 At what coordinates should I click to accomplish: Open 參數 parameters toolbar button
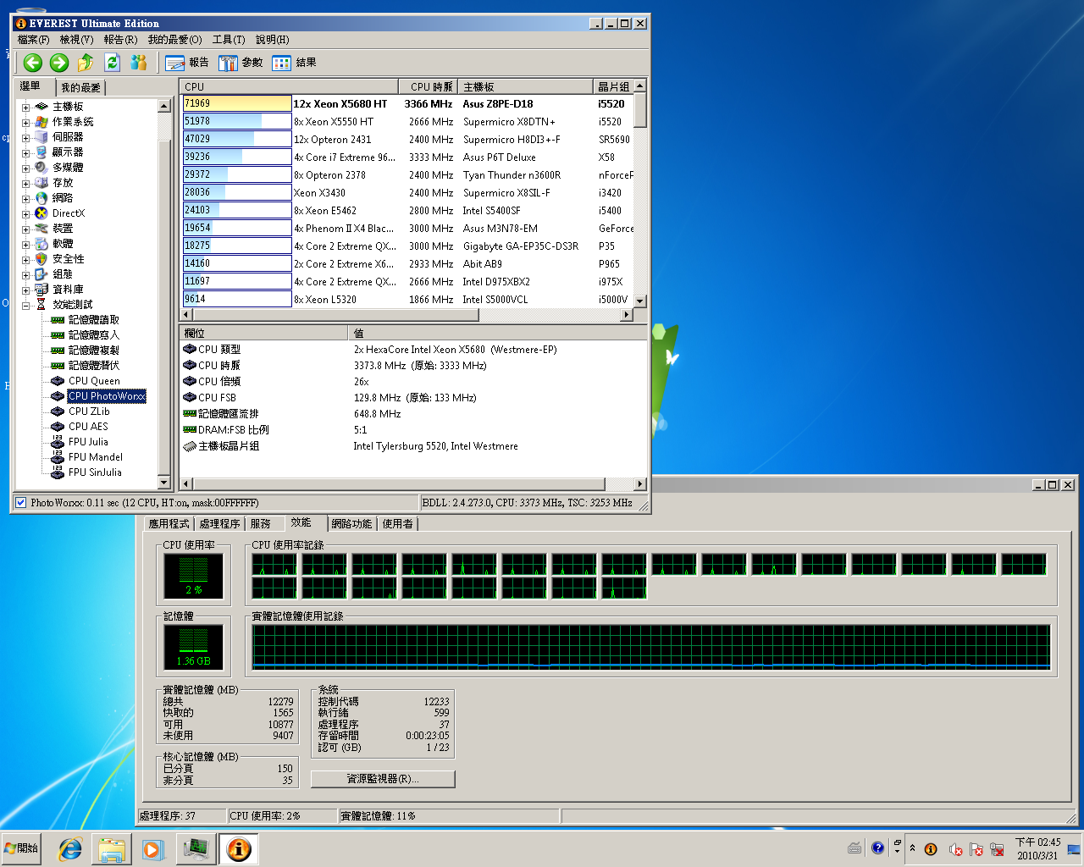tap(241, 63)
